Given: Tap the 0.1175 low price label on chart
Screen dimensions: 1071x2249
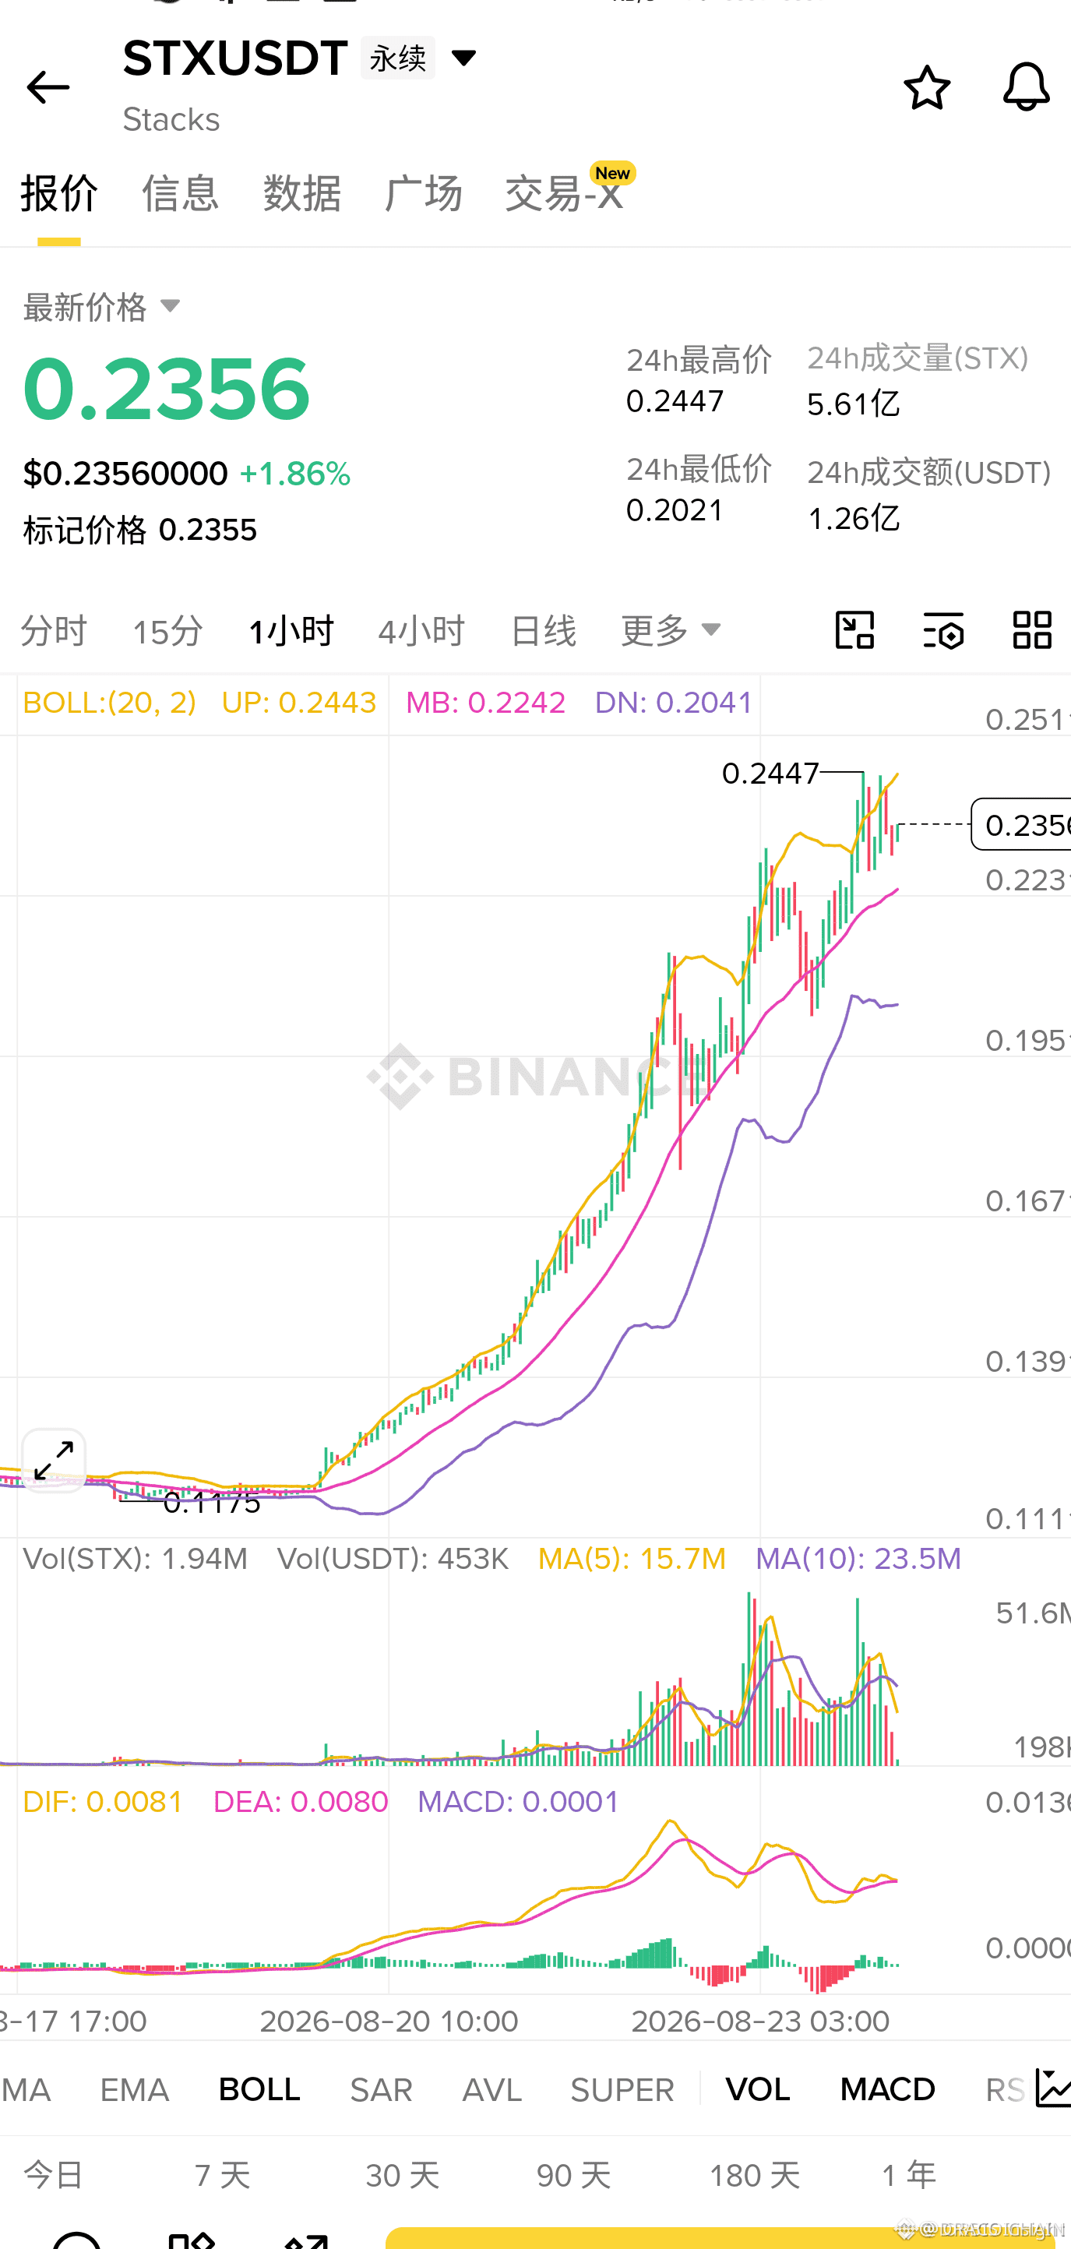Looking at the screenshot, I should (x=212, y=1503).
